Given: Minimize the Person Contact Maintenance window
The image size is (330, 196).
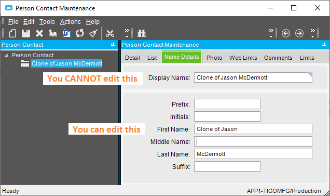Looking at the screenshot, I should tap(270, 8).
